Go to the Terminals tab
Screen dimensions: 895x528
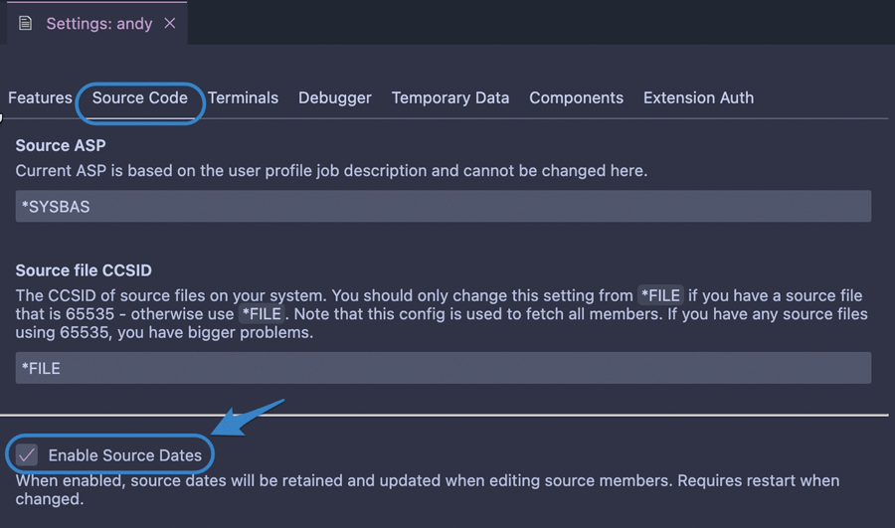pyautogui.click(x=244, y=97)
